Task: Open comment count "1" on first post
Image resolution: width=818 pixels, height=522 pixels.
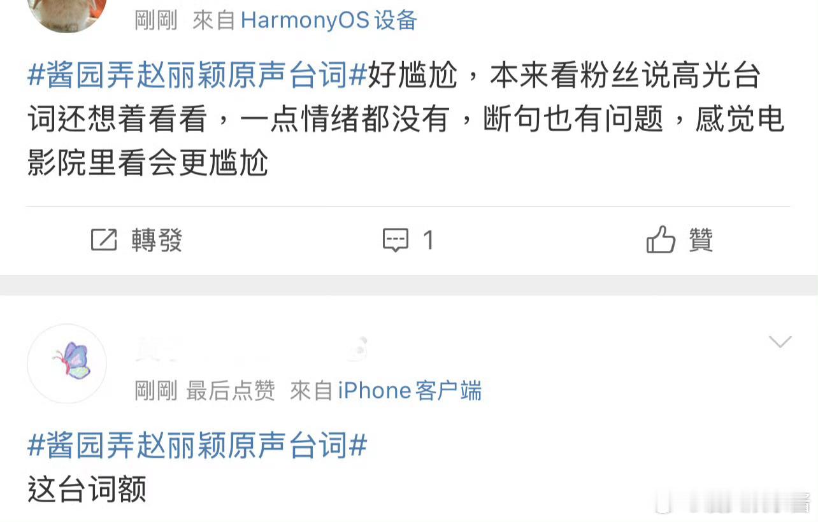Action: (428, 241)
